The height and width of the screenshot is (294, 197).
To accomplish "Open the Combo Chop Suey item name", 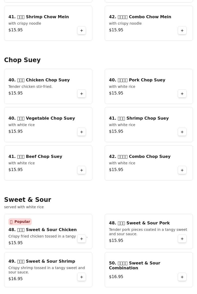I will tap(140, 157).
